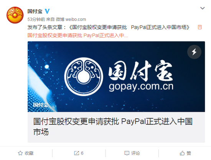Click the blue V verified badge

pos(47,11)
